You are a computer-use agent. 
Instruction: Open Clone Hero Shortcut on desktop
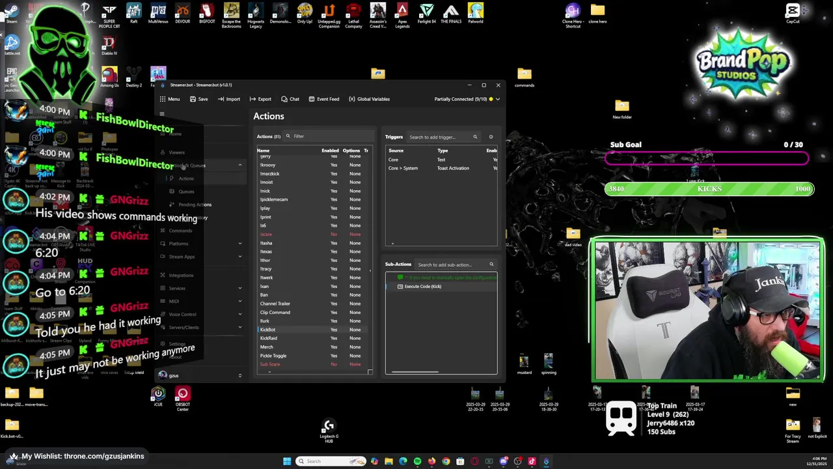(x=573, y=15)
